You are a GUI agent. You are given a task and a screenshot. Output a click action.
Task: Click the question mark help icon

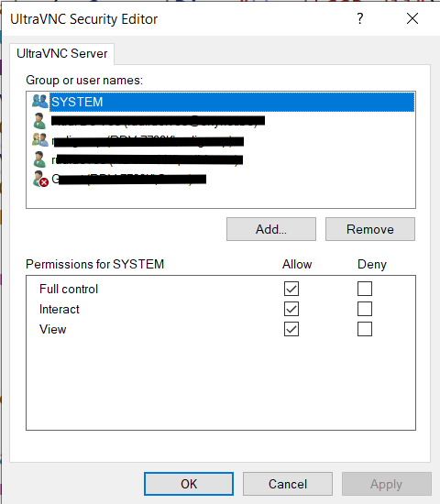360,18
